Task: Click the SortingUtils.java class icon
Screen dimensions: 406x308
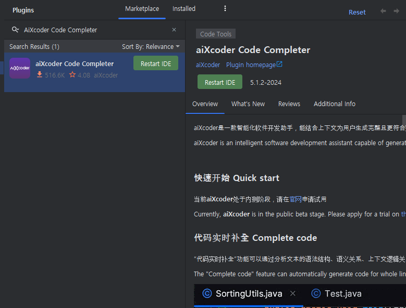Action: (207, 293)
